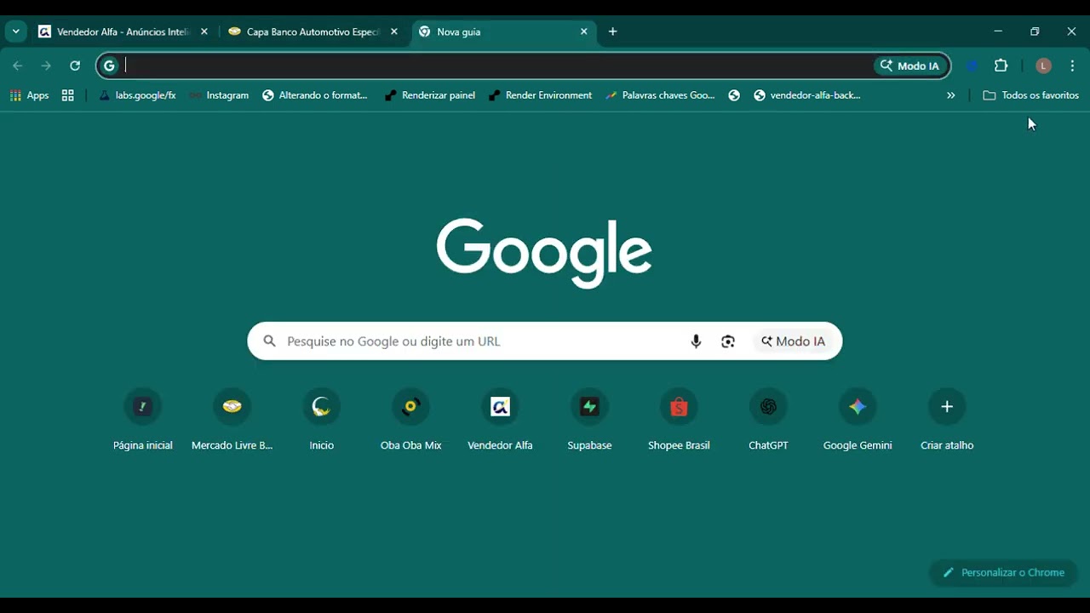Viewport: 1090px width, 613px height.
Task: Open Vendedor Alfa shortcut tile
Action: [x=501, y=419]
